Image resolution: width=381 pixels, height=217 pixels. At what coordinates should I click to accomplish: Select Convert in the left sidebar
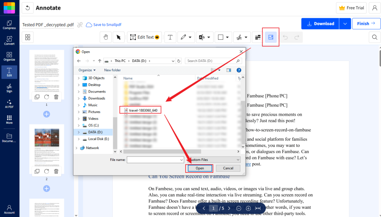[x=9, y=40]
